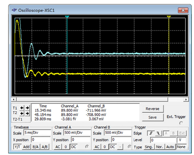The width and height of the screenshot is (194, 155).
Task: Set Channel B coupling to DC
Action: (112, 147)
